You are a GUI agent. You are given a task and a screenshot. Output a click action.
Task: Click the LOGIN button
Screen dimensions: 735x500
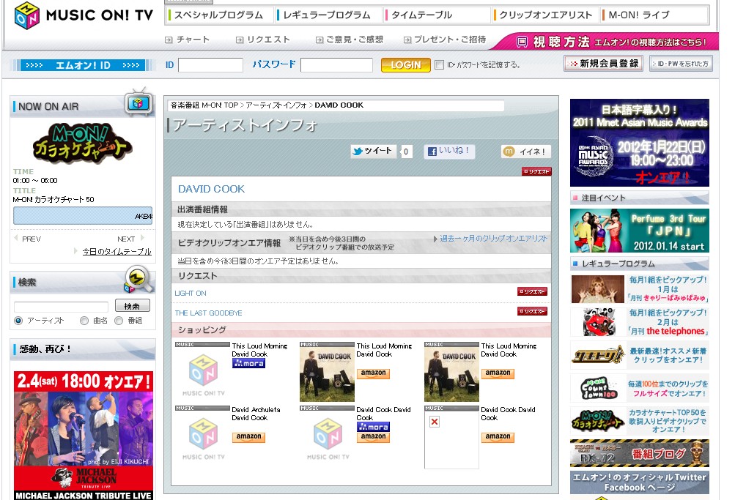(405, 65)
